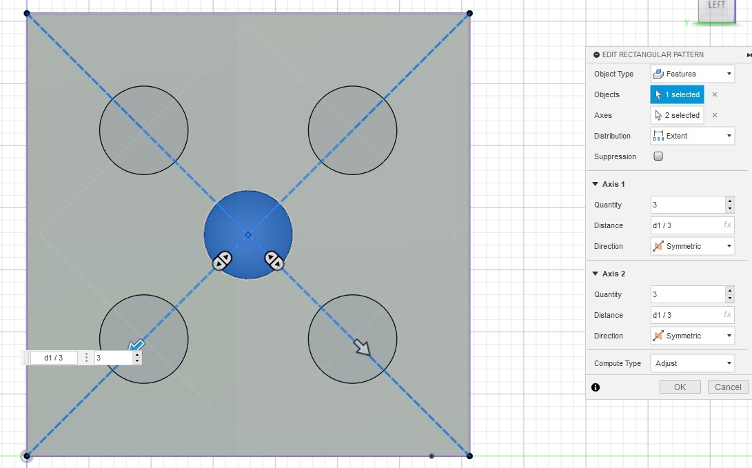Enable the Suppression checkbox
This screenshot has width=752, height=468.
point(658,156)
